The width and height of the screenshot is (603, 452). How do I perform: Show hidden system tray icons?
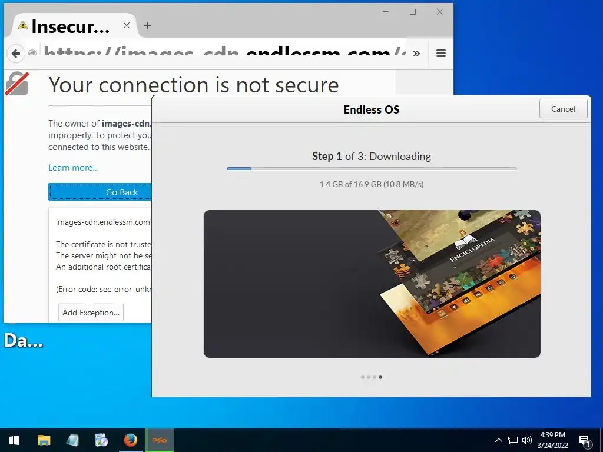pos(498,440)
